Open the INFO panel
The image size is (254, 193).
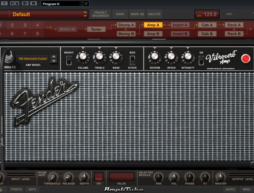pos(32,189)
